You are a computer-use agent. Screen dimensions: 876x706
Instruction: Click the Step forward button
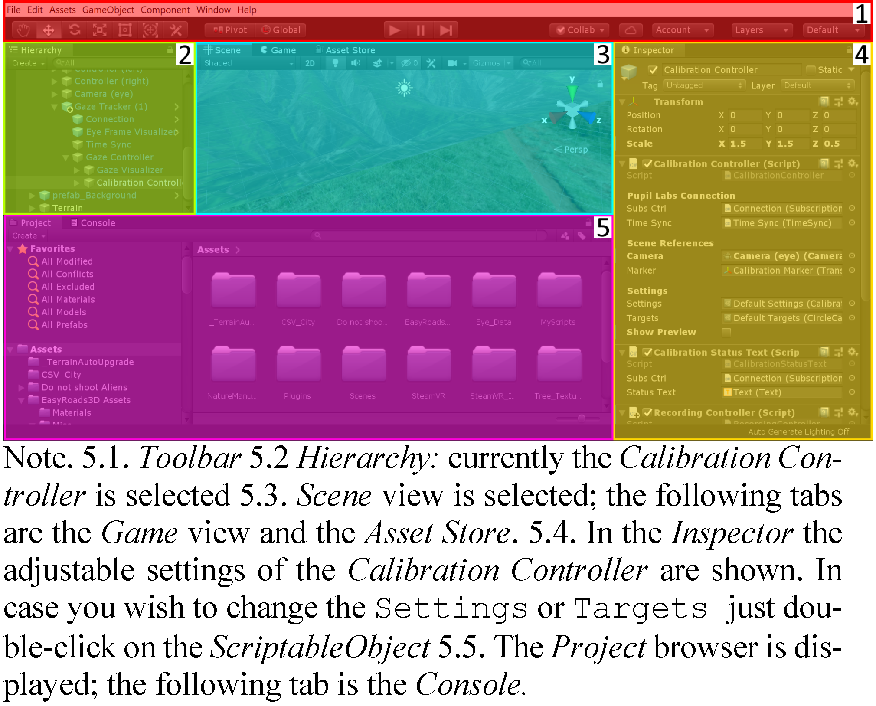tap(446, 30)
